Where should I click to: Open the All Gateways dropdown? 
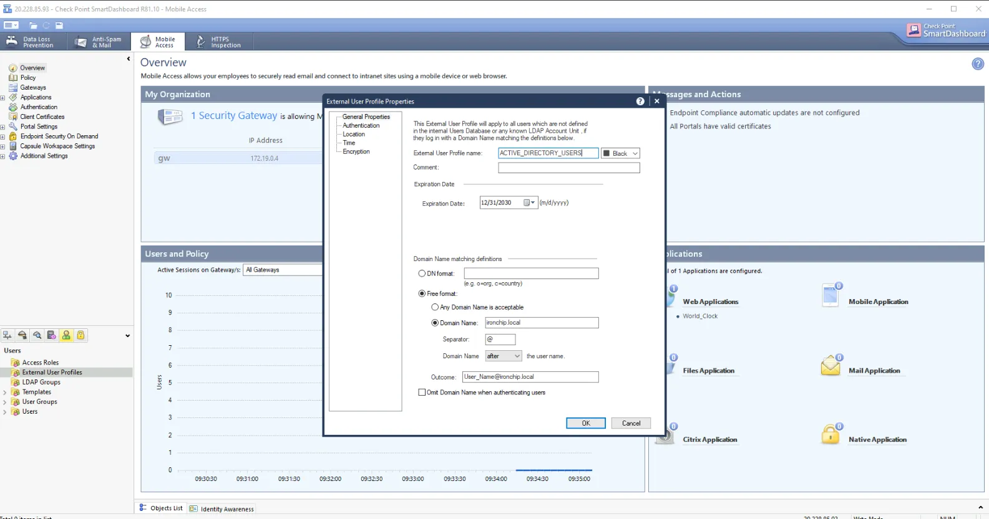[283, 270]
